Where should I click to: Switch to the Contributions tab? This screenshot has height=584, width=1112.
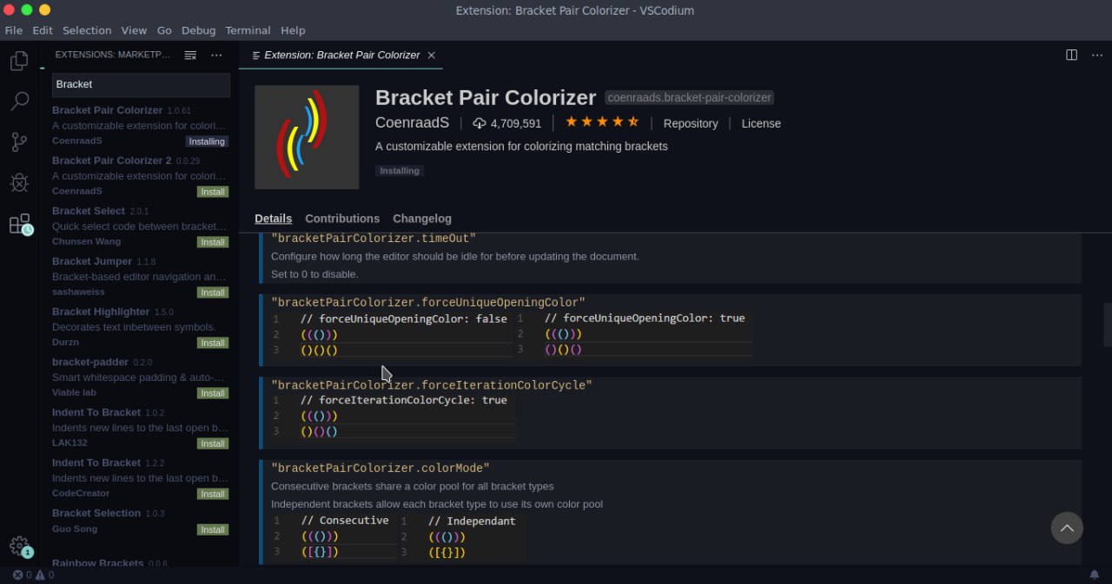click(342, 219)
